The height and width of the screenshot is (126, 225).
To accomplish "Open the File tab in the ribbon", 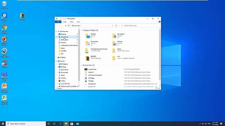I will [x=58, y=22].
